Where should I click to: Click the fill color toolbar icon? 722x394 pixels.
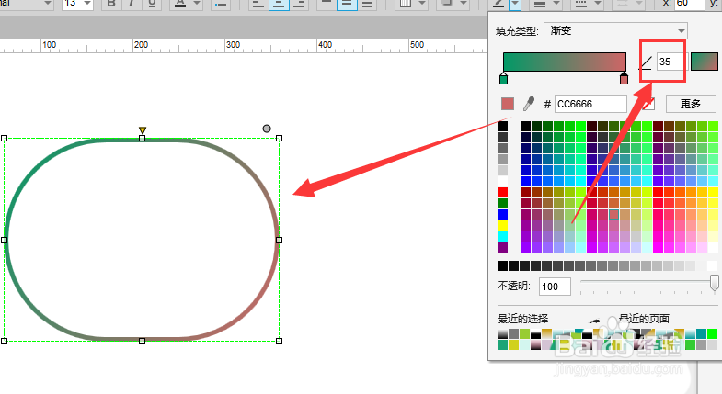406,5
